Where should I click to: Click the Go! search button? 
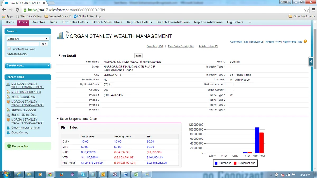pos(44,44)
